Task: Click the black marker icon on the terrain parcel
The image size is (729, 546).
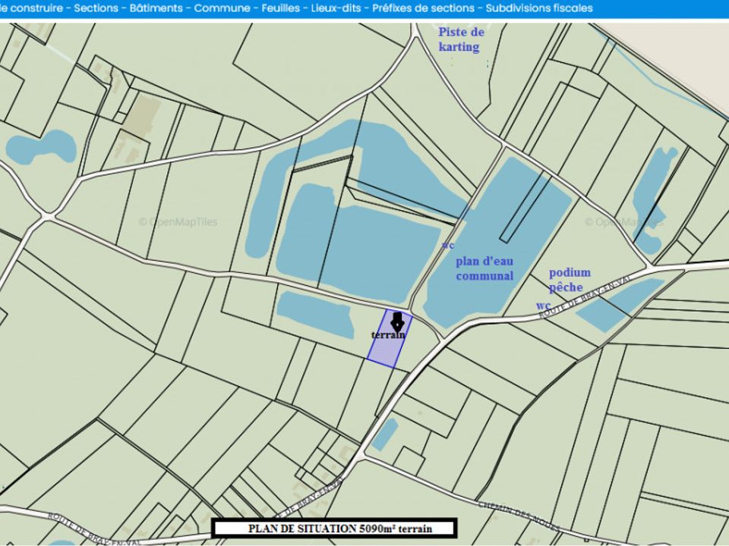Action: coord(397,322)
